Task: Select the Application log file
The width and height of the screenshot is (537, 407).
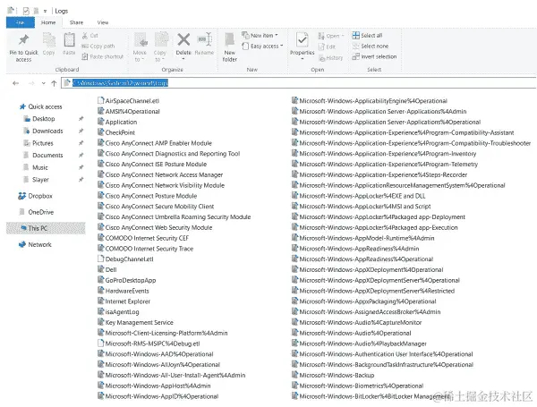Action: pyautogui.click(x=117, y=122)
